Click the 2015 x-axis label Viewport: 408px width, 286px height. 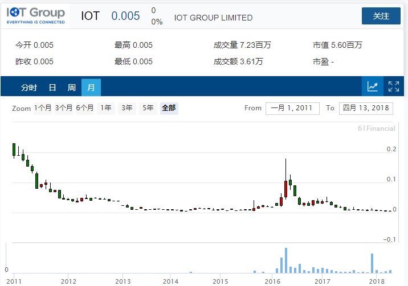[220, 281]
